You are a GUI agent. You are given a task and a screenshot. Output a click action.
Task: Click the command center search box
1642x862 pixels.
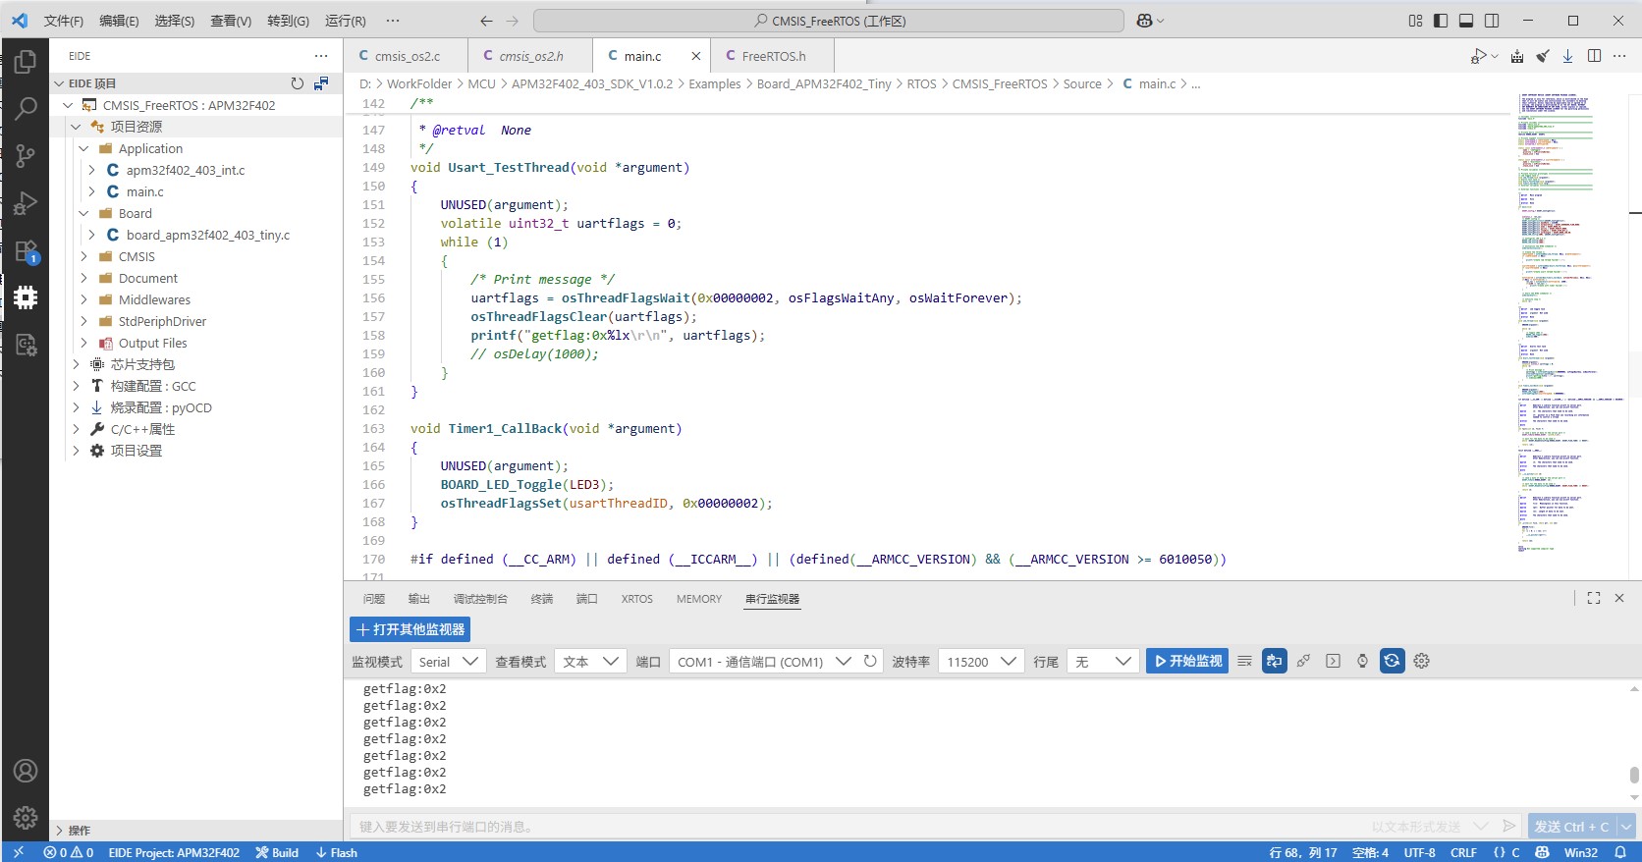point(829,21)
